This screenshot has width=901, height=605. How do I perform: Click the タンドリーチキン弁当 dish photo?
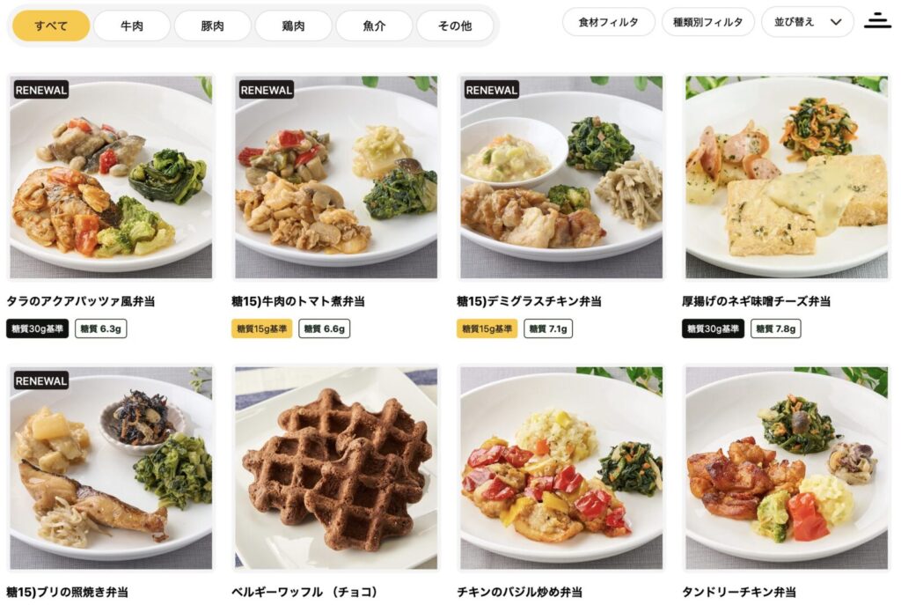point(787,469)
